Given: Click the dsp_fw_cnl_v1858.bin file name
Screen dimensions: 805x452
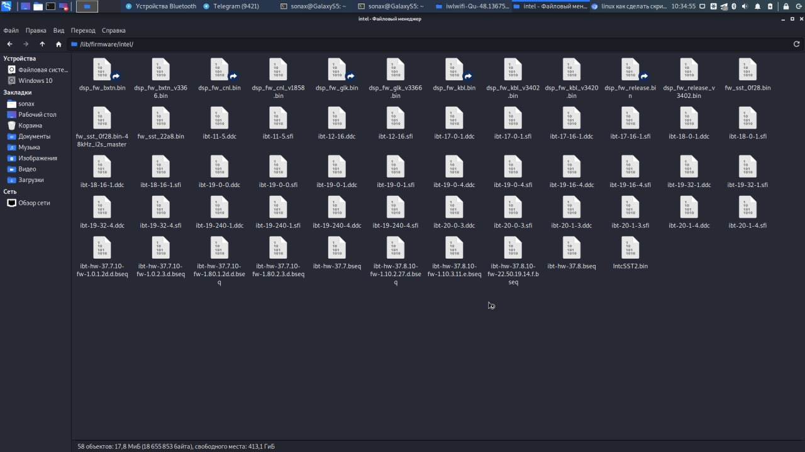Looking at the screenshot, I should click(x=278, y=92).
